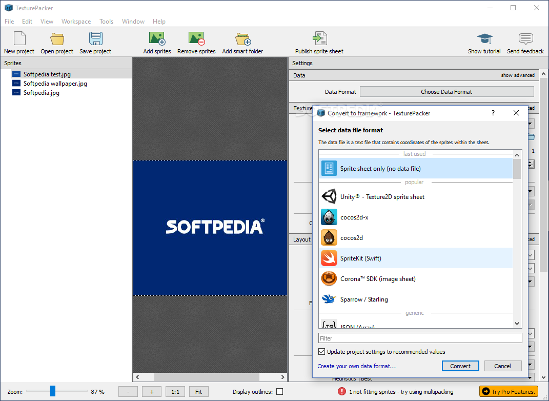Click Choose Data Format button
This screenshot has height=401, width=549.
(447, 92)
